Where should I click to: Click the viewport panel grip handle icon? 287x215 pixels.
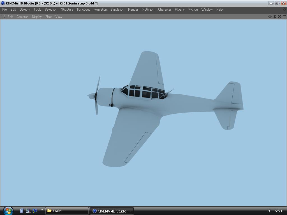tap(3, 17)
